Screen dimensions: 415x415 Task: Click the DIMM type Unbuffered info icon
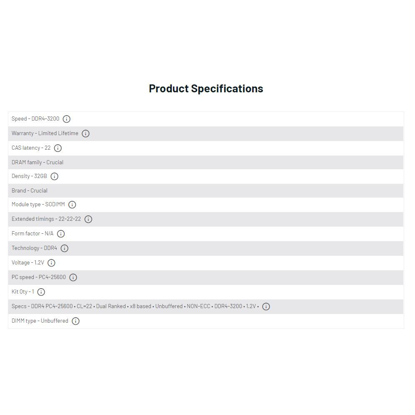[76, 321]
